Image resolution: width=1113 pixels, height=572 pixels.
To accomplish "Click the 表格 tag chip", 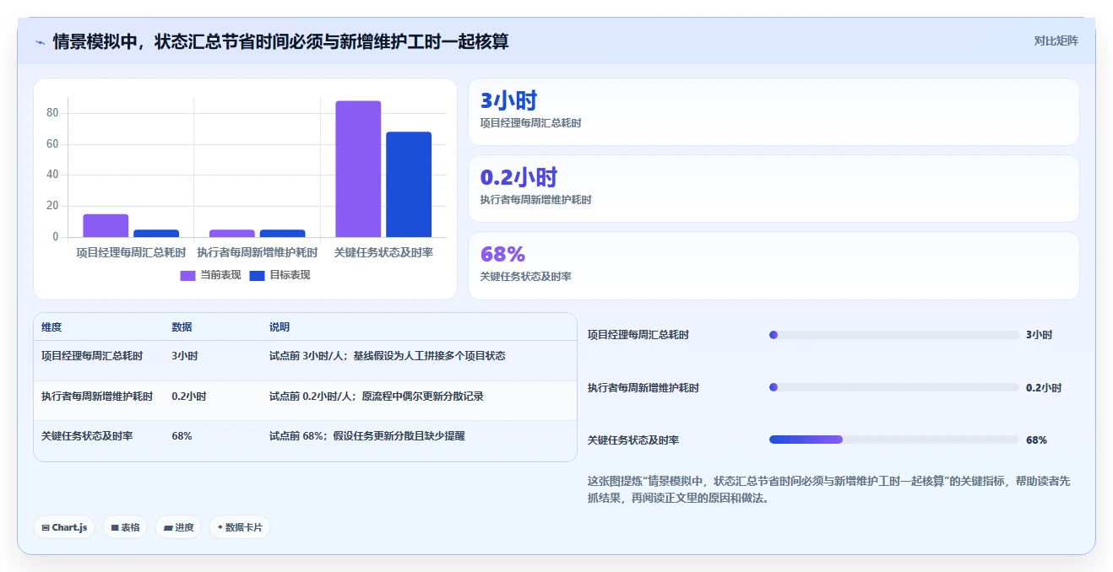I will click(125, 527).
